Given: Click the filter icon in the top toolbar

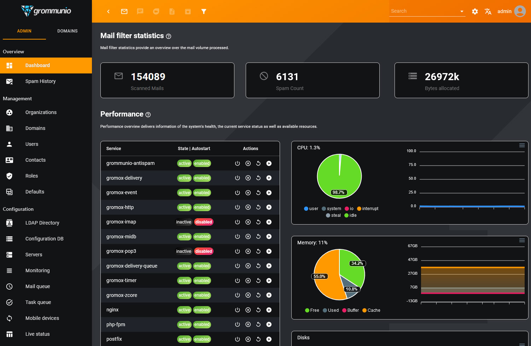Looking at the screenshot, I should click(204, 11).
